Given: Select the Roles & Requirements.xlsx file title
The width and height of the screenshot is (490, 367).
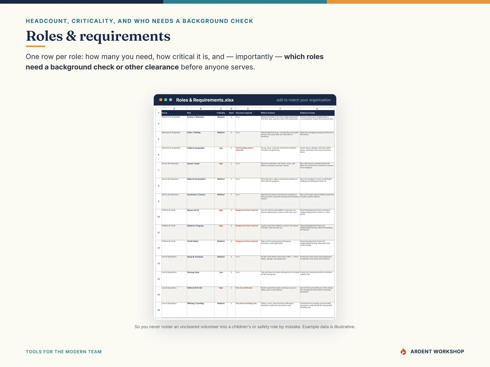Looking at the screenshot, I should (x=205, y=100).
